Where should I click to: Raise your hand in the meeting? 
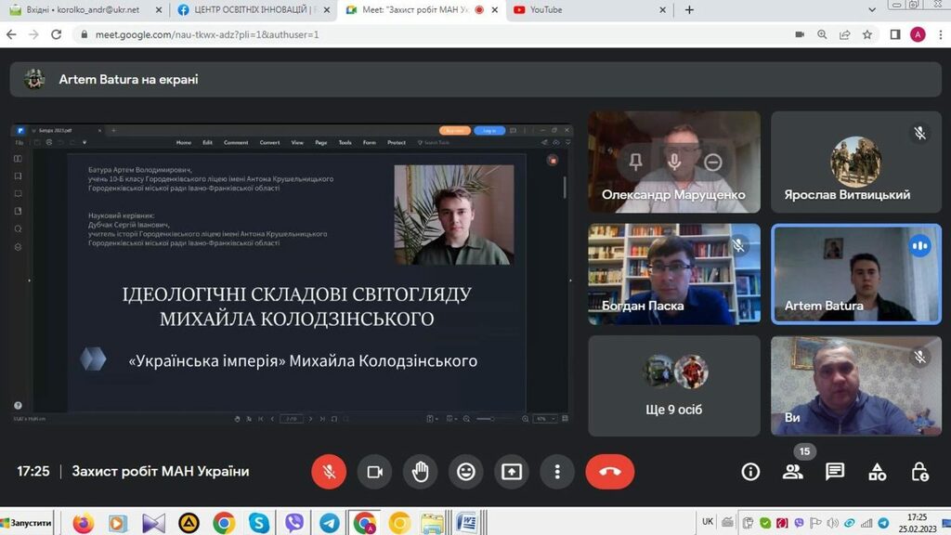[420, 472]
